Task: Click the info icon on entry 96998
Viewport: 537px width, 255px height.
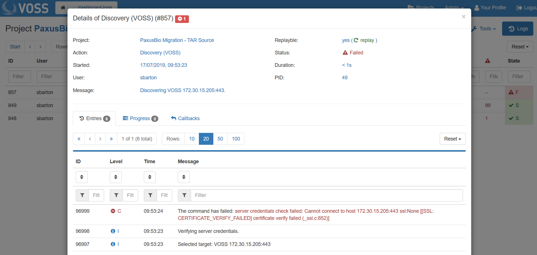Action: tap(113, 231)
